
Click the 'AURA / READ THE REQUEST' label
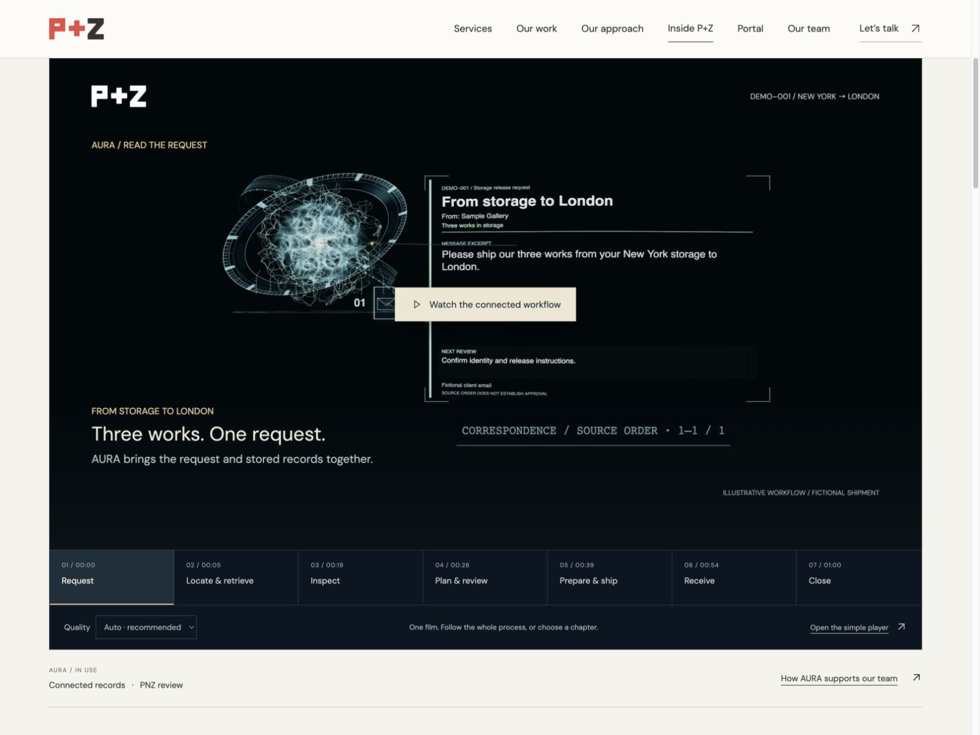pos(149,145)
